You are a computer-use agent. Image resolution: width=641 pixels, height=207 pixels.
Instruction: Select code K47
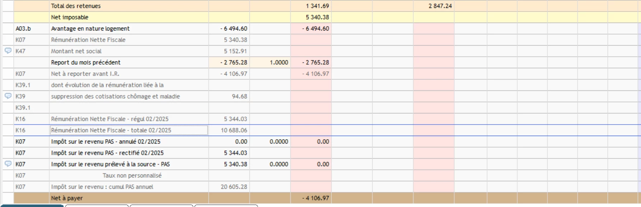pyautogui.click(x=20, y=51)
